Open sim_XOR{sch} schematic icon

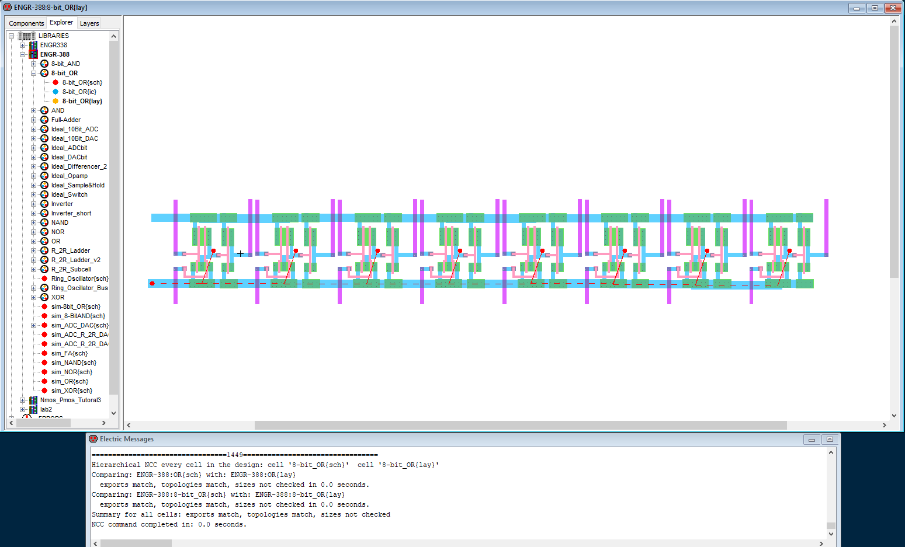[x=44, y=391]
